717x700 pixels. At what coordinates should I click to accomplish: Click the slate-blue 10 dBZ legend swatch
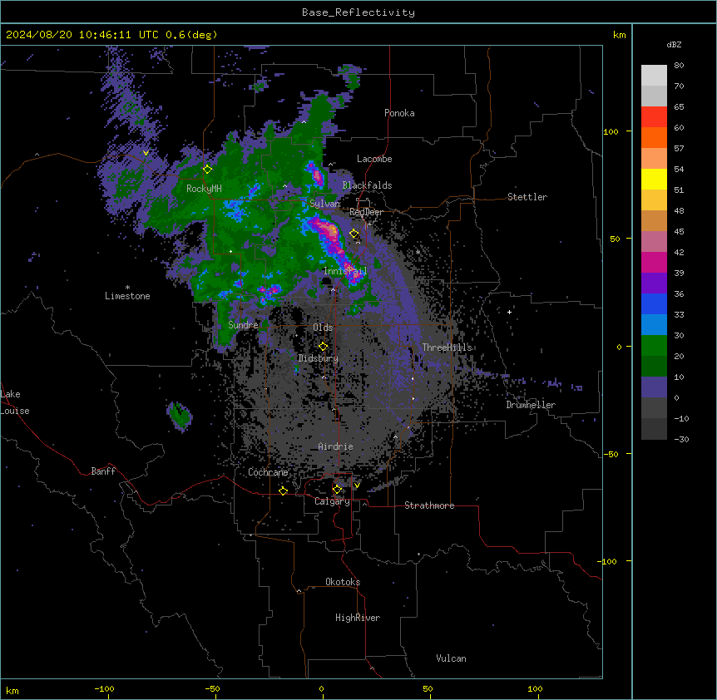[x=654, y=387]
